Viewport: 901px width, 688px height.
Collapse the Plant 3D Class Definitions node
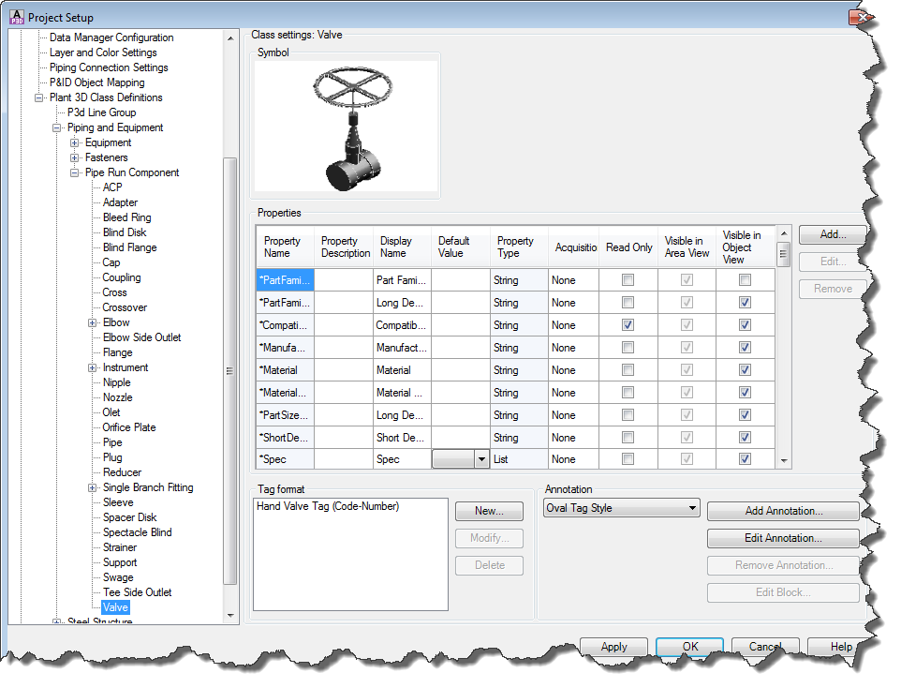tap(39, 97)
